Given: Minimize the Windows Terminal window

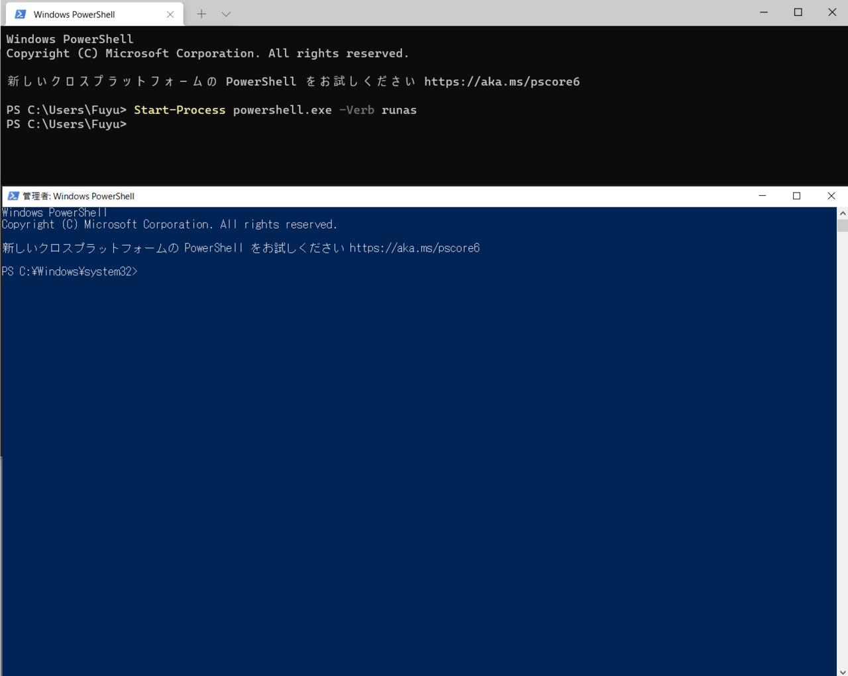Looking at the screenshot, I should tap(764, 12).
